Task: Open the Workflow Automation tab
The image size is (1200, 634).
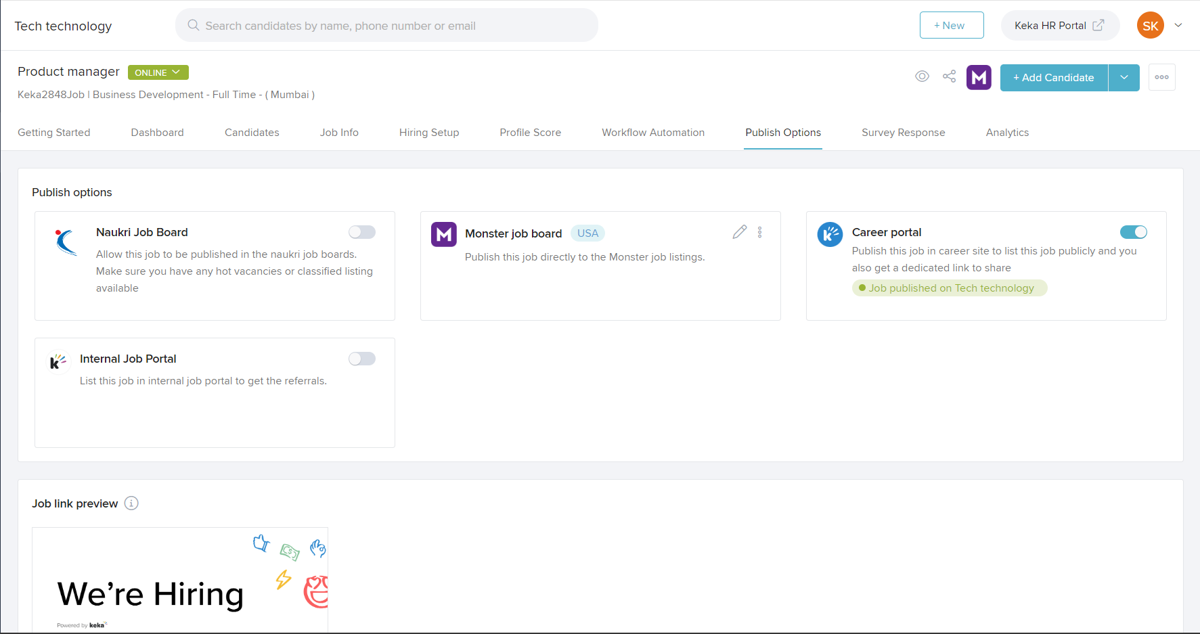Action: tap(652, 133)
